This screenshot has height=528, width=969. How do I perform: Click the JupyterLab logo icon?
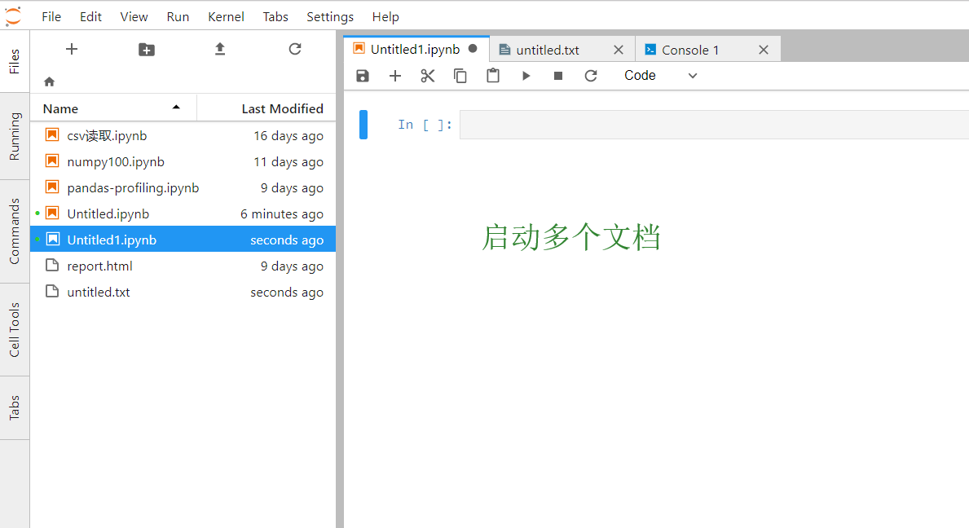pyautogui.click(x=14, y=16)
